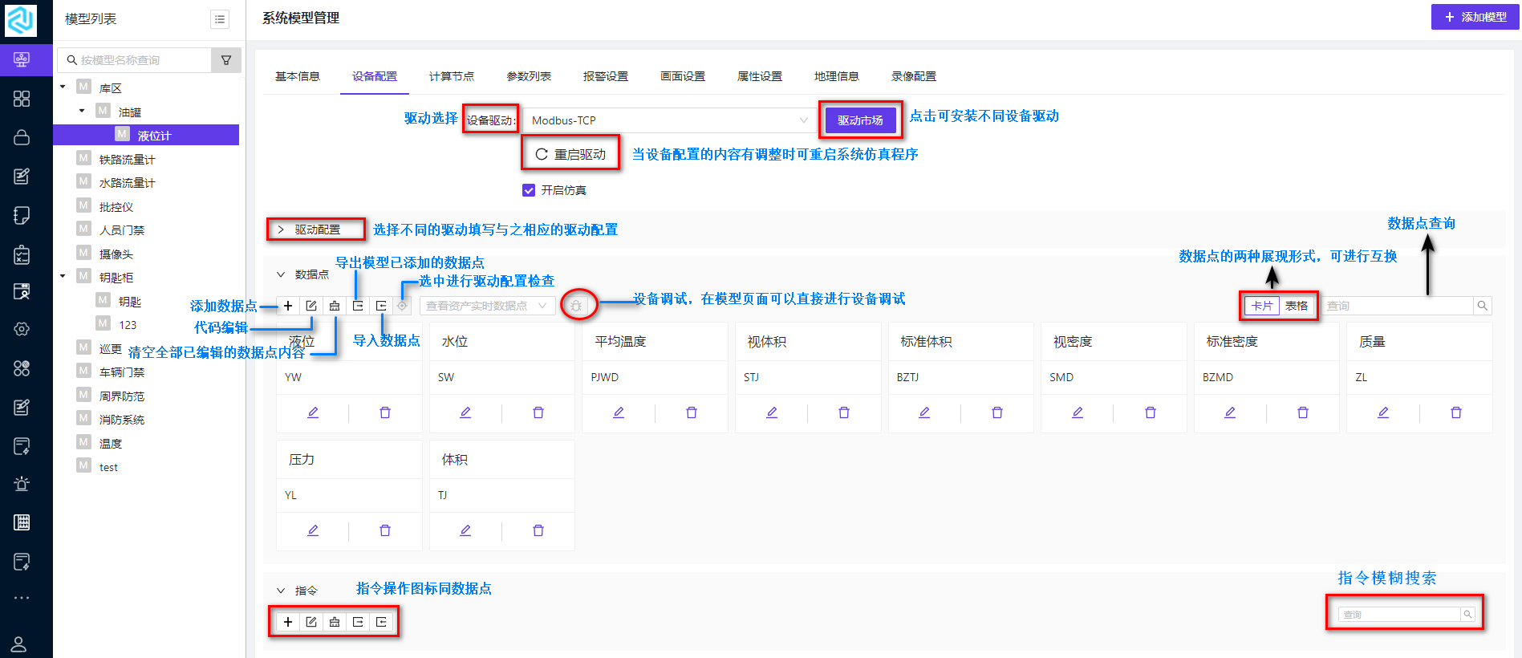Switch to the 基本信息 tab

298,76
